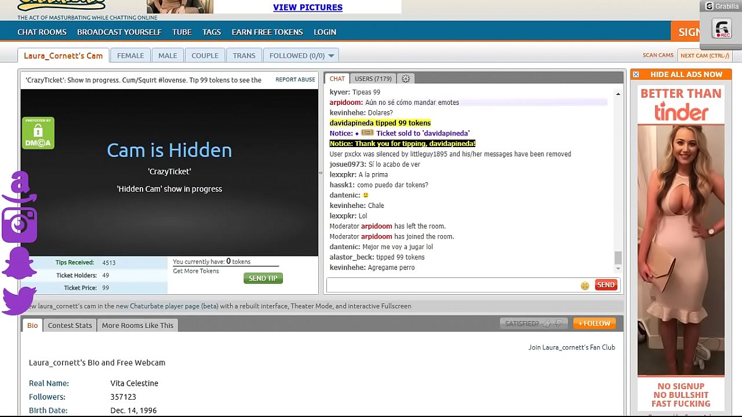The width and height of the screenshot is (742, 417).
Task: Switch to the USERS (7179) tab
Action: (373, 79)
